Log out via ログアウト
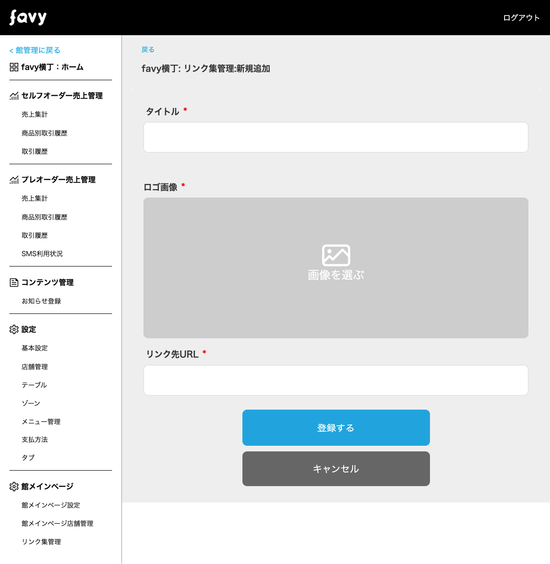This screenshot has width=550, height=564. (x=521, y=18)
